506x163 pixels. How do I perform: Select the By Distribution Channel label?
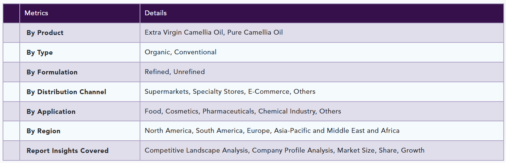(x=66, y=92)
